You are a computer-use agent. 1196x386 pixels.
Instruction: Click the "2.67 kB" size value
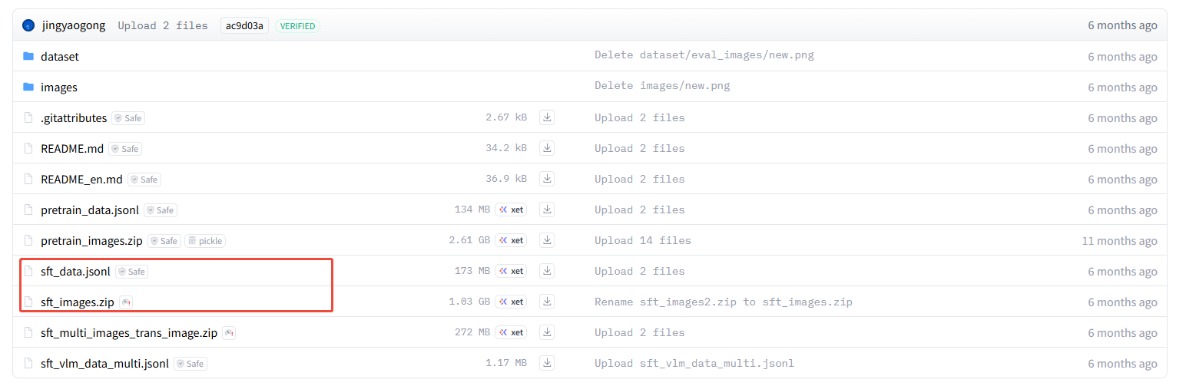pyautogui.click(x=505, y=117)
